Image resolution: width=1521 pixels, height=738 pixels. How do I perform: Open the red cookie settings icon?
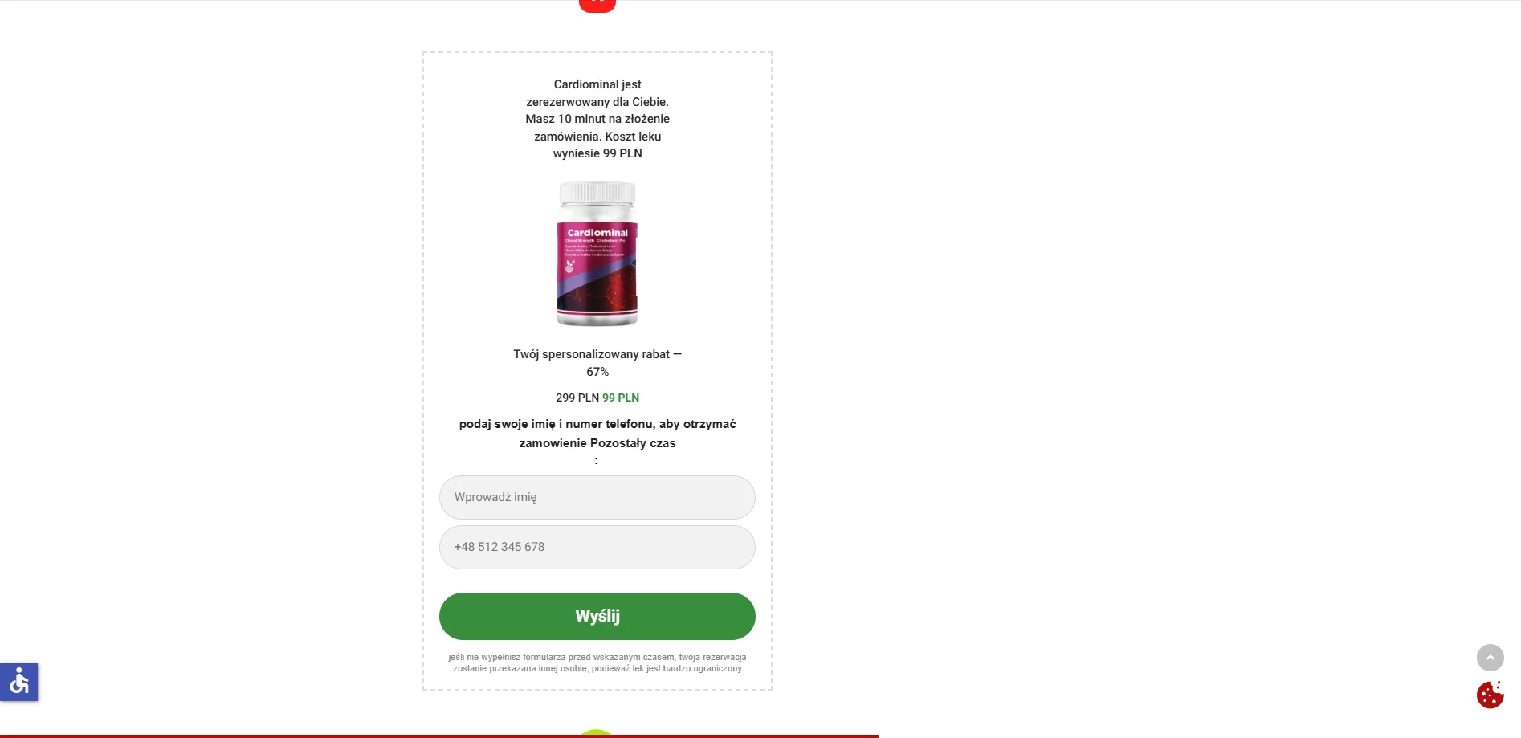(x=1490, y=695)
